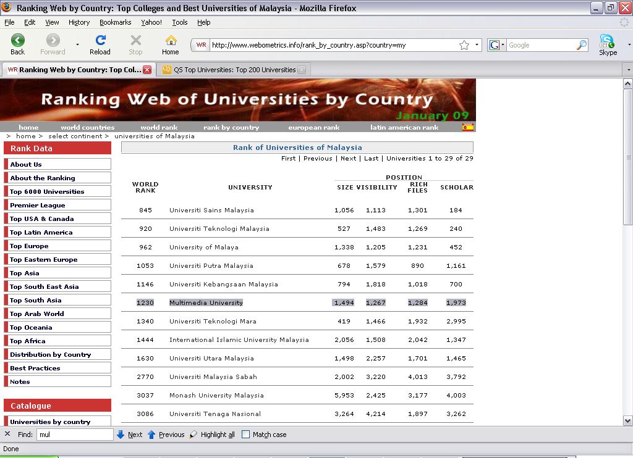Click the Google search box

[x=541, y=45]
